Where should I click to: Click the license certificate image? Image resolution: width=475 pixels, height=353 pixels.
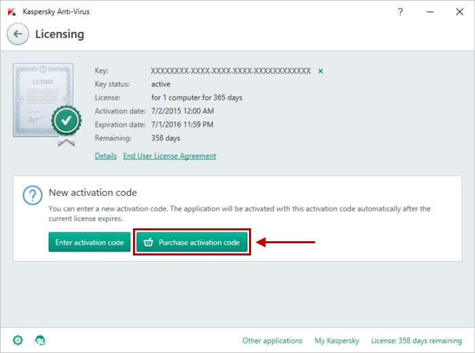click(47, 104)
